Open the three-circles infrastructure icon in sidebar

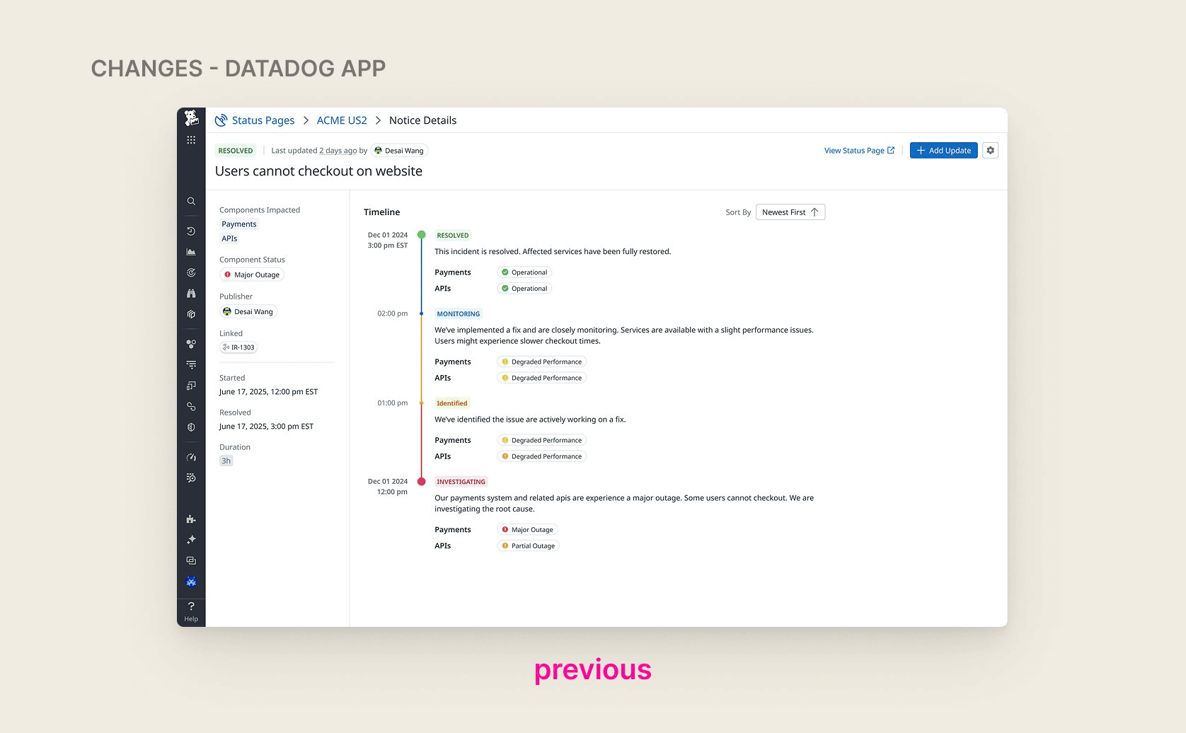(x=191, y=344)
